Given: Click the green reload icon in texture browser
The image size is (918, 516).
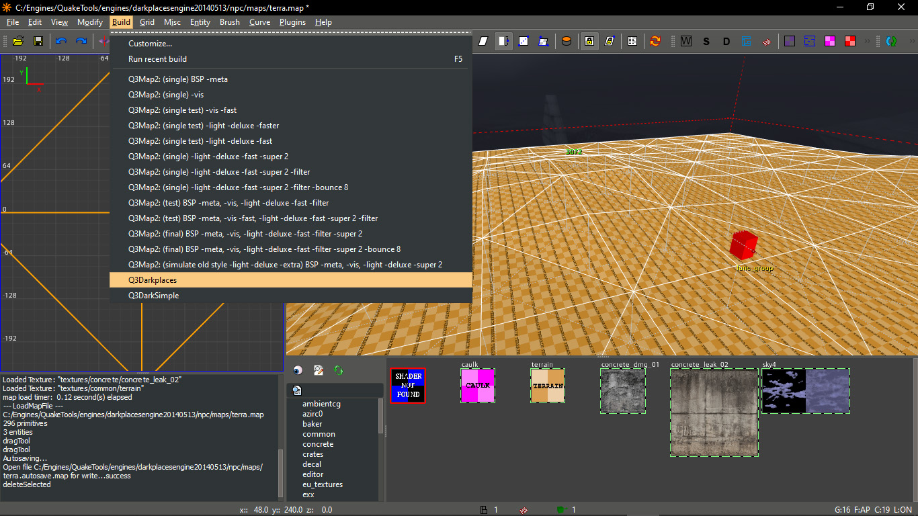Looking at the screenshot, I should (x=339, y=370).
